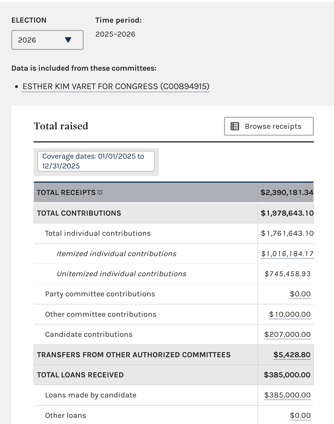The width and height of the screenshot is (334, 424).
Task: Click the Other loans $0.00 link
Action: [300, 415]
